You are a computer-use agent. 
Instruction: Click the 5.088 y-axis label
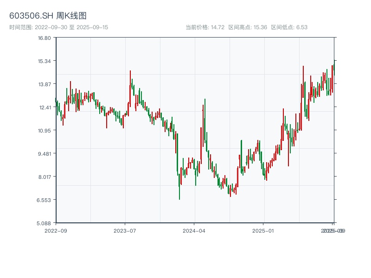point(44,223)
